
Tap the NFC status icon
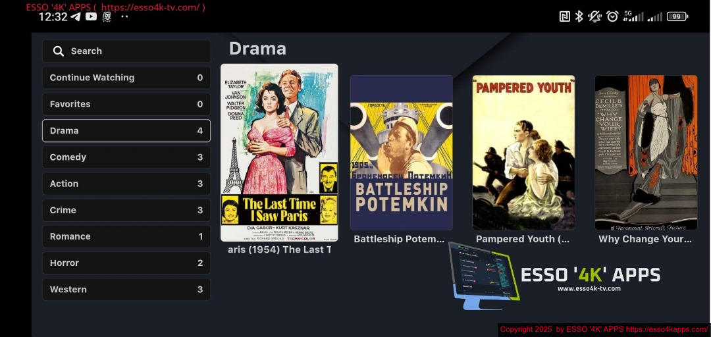pos(565,16)
